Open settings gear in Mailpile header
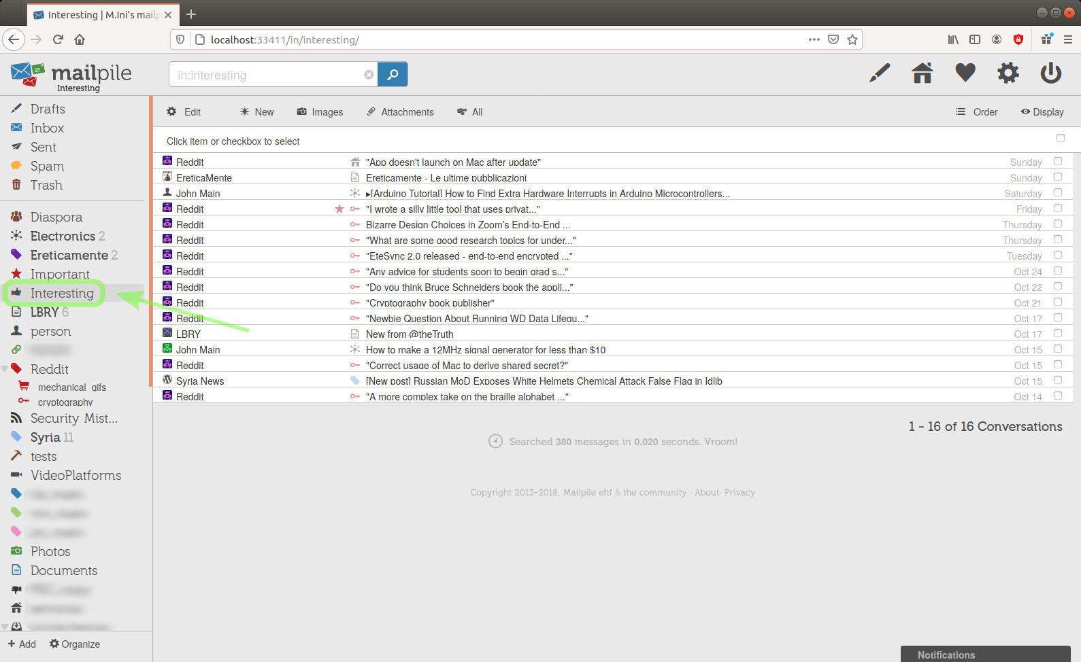 pyautogui.click(x=1008, y=73)
